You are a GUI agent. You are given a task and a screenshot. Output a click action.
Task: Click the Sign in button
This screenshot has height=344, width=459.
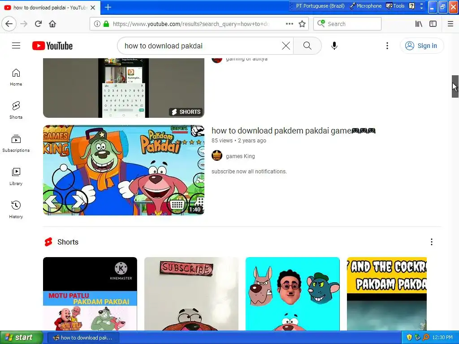click(x=421, y=46)
